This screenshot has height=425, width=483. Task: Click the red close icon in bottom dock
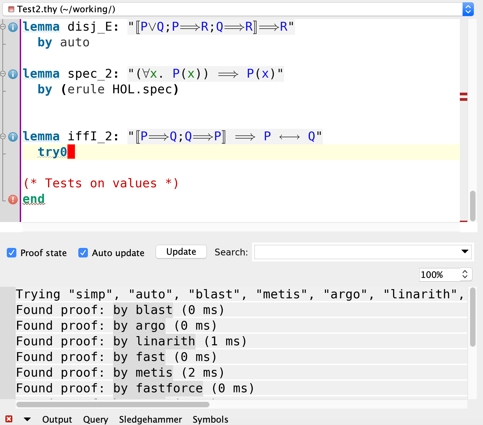[9, 419]
